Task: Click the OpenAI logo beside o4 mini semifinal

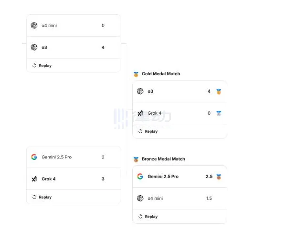Action: click(34, 25)
